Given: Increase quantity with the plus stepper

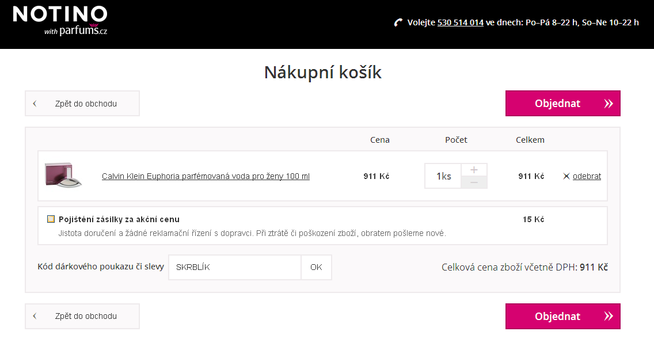Looking at the screenshot, I should [474, 170].
